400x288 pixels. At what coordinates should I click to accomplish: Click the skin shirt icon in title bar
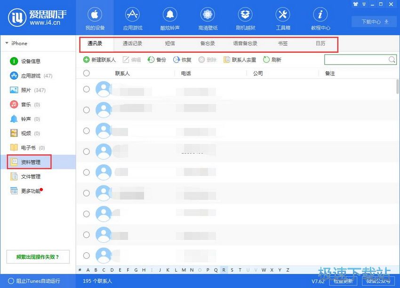point(356,4)
